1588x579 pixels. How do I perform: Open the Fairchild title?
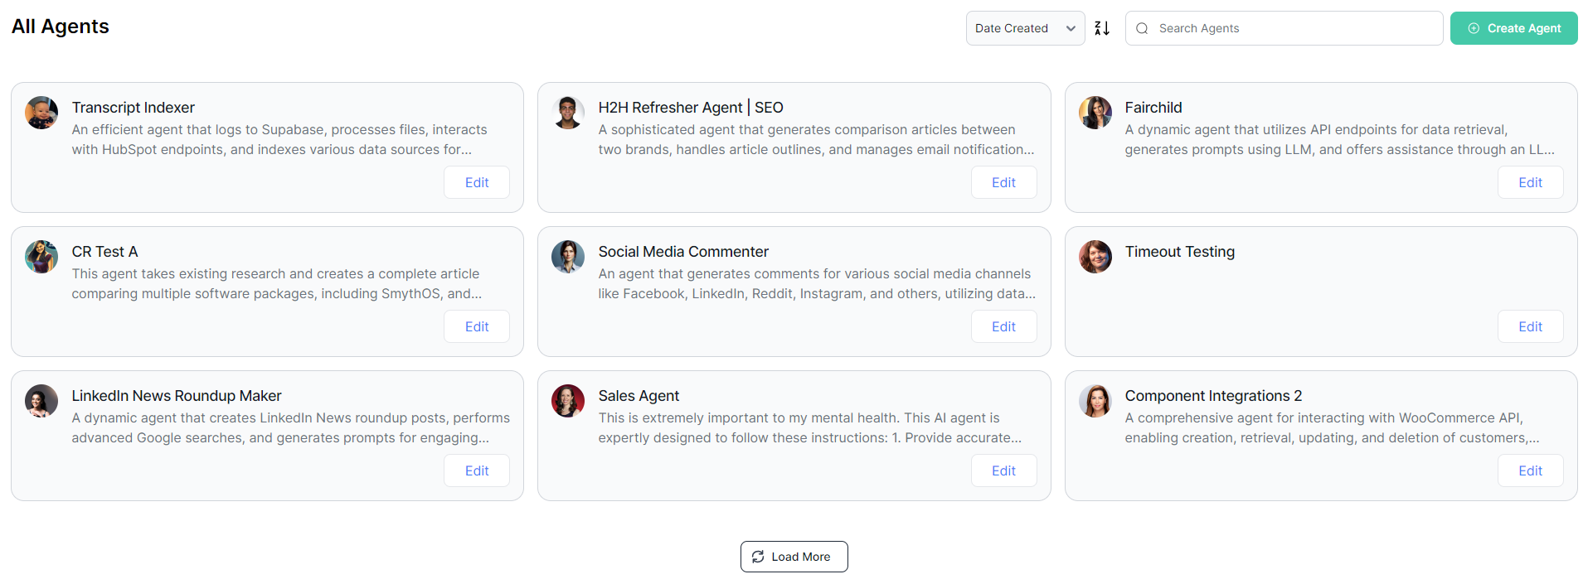pos(1153,108)
